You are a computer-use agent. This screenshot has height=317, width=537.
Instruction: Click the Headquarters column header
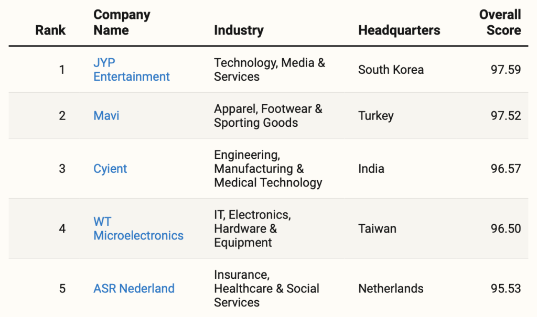coord(399,30)
